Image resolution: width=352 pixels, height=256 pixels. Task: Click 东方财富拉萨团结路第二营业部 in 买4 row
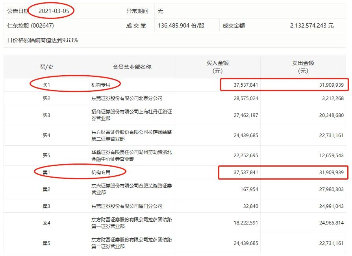[132, 135]
